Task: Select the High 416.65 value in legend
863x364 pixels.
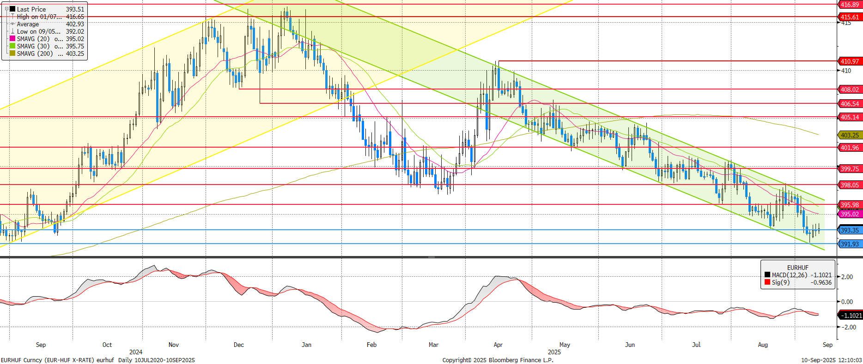Action: coord(75,17)
